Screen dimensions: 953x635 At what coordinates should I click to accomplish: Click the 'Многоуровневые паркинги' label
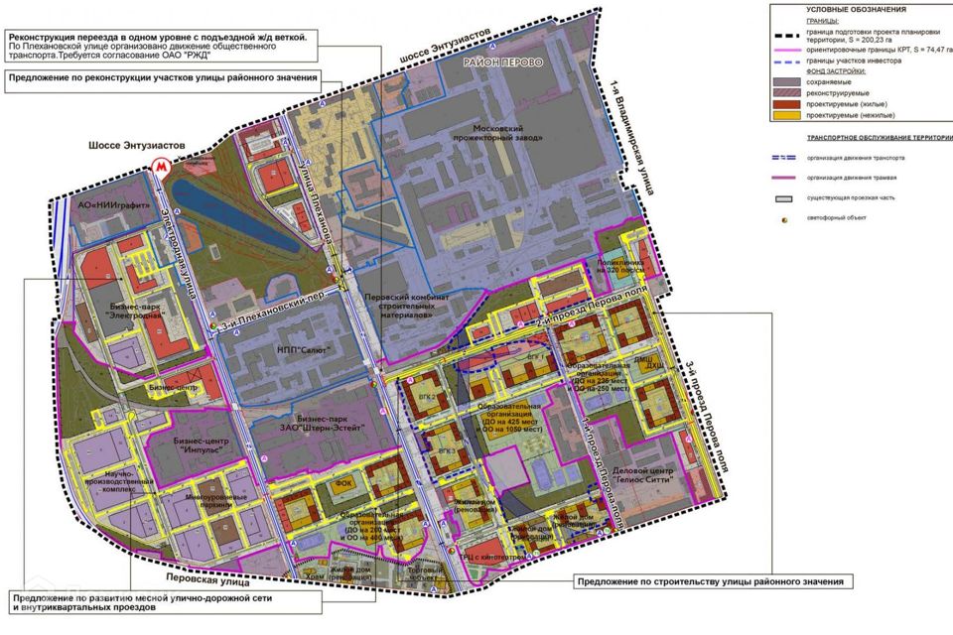tap(216, 501)
